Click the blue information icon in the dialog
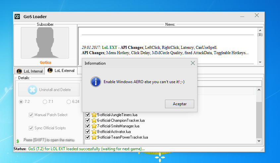This screenshot has width=280, height=163. 96,82
